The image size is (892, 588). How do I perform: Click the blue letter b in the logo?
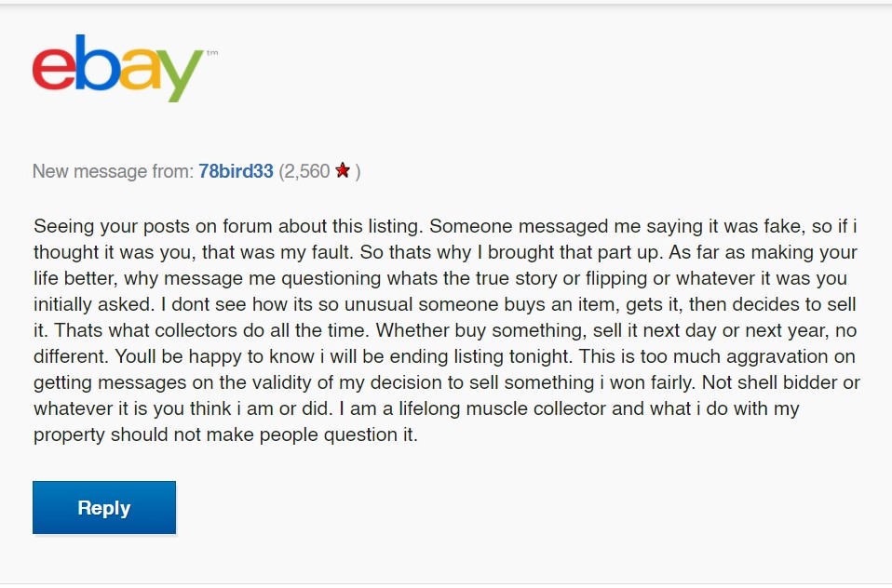coord(97,62)
